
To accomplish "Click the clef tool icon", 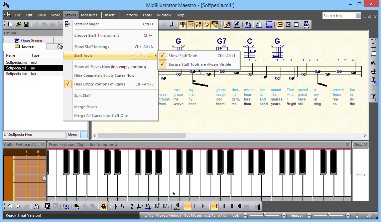I will click(x=116, y=206).
